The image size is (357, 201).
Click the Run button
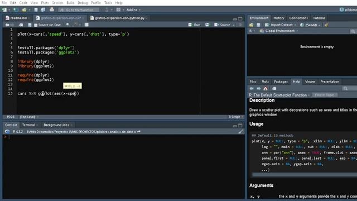(195, 25)
